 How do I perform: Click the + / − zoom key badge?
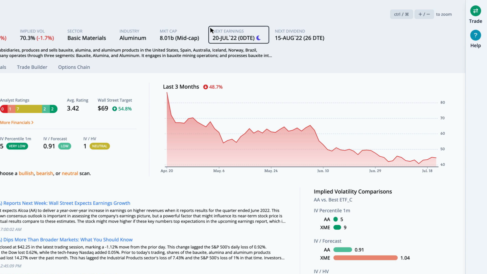click(x=424, y=14)
